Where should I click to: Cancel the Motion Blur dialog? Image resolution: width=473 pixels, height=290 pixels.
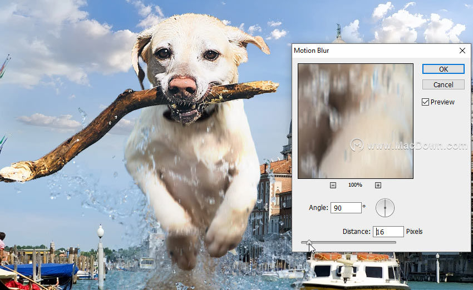[x=443, y=84]
